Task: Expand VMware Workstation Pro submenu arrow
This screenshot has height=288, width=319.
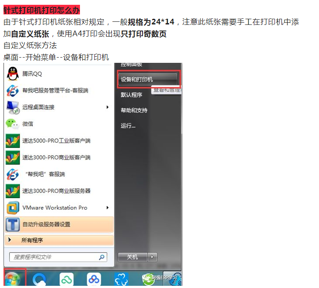Action: pos(107,208)
